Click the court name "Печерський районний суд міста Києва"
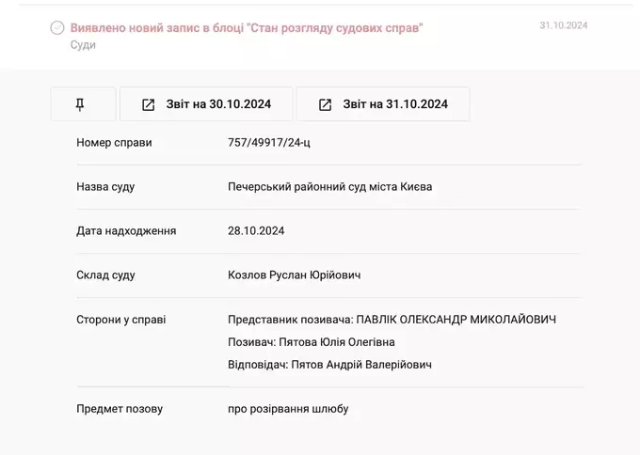Viewport: 640px width, 455px height. tap(329, 187)
